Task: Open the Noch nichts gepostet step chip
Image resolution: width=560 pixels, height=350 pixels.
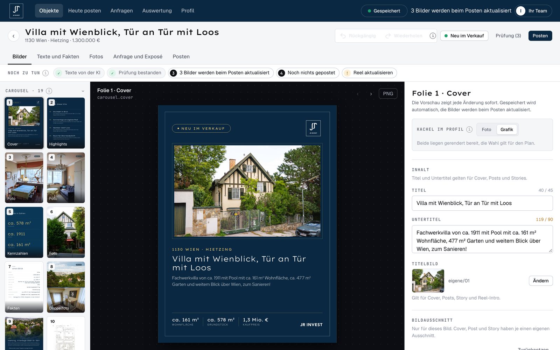Action: 308,73
